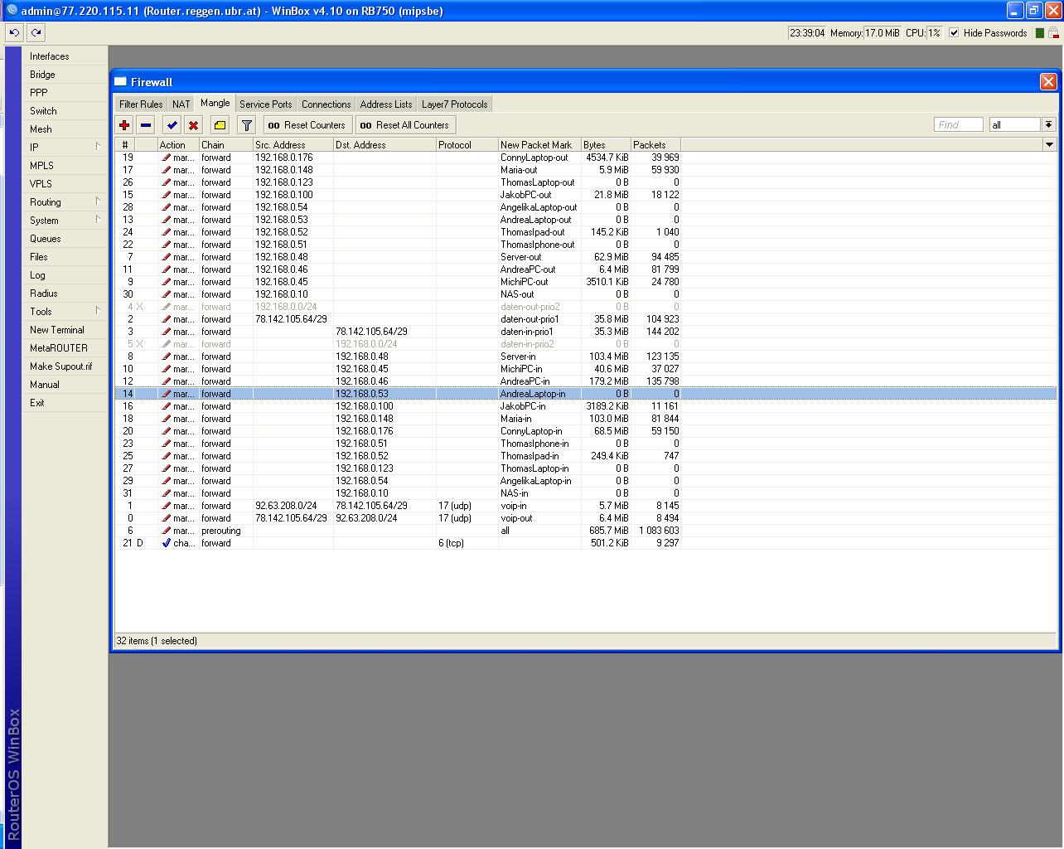Sort by Src. Address column header
The image size is (1064, 849).
pyautogui.click(x=293, y=144)
